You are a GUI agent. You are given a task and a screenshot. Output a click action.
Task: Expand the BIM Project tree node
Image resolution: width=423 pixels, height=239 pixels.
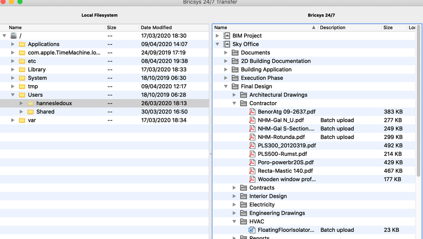tap(217, 36)
